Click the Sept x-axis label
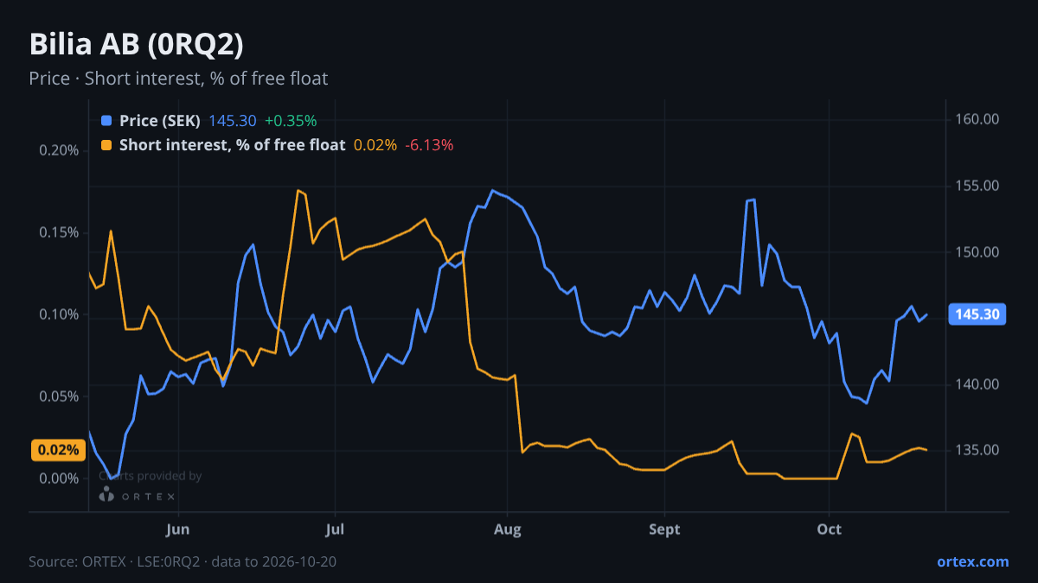This screenshot has height=583, width=1038. tap(664, 529)
